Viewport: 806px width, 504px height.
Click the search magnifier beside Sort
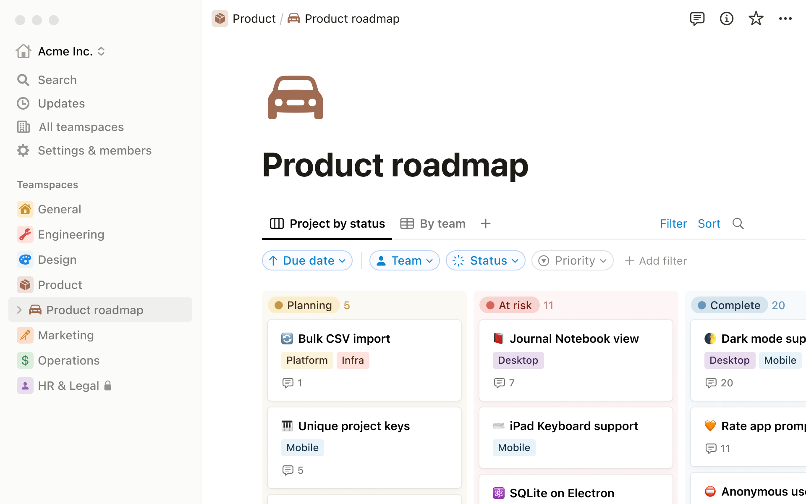[738, 223]
